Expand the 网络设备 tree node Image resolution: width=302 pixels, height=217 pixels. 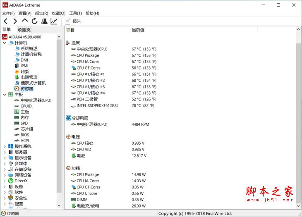click(x=5, y=175)
